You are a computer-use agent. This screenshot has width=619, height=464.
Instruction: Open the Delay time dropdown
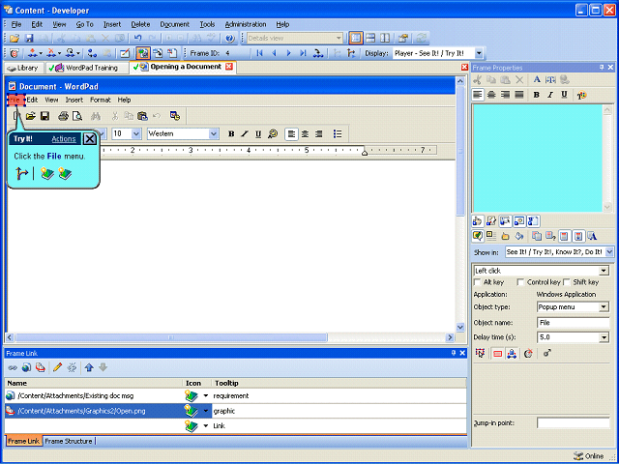point(604,337)
